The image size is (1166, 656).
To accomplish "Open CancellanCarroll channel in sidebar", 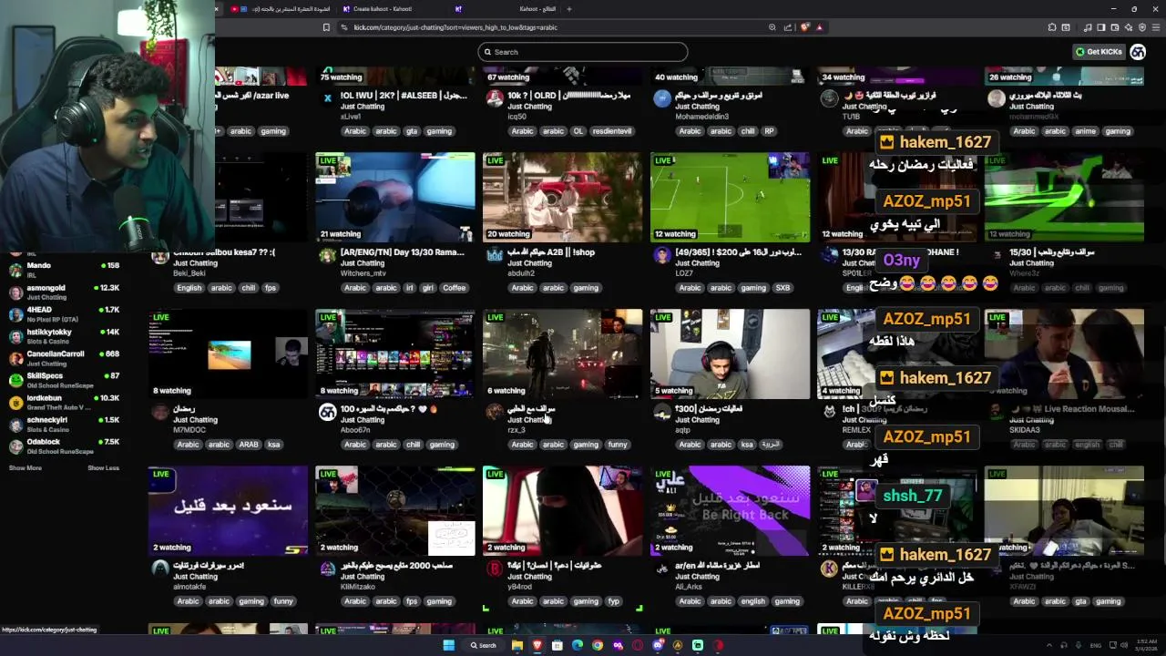I will pos(64,358).
